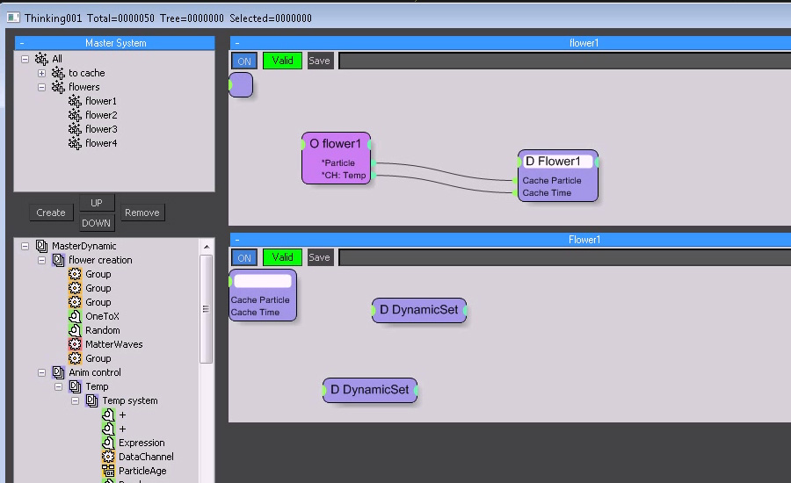This screenshot has height=483, width=791.
Task: Click Valid indicator in upper flower1 panel
Action: tap(282, 61)
